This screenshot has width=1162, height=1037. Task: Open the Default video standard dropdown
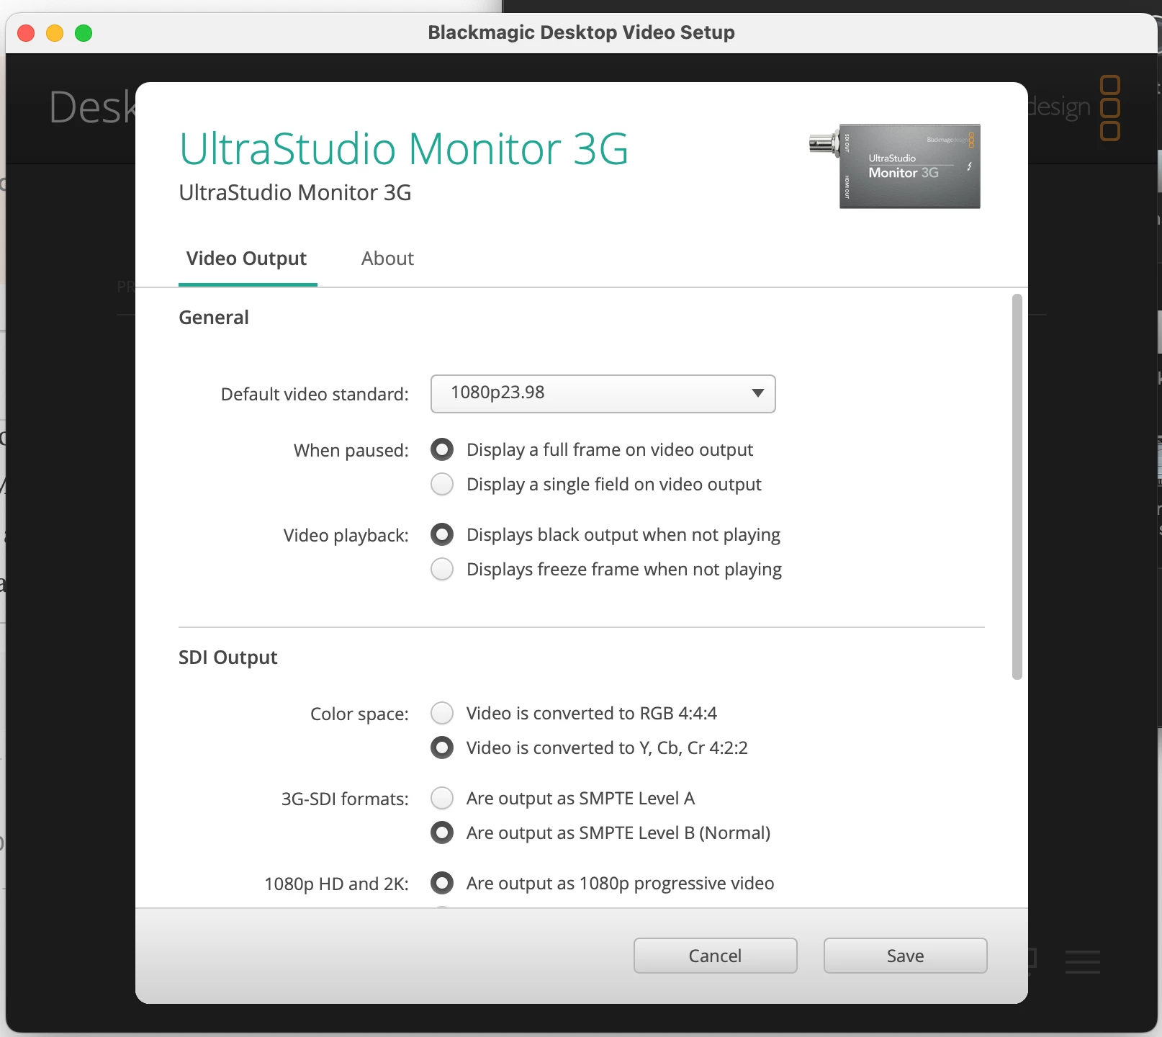[x=603, y=394]
